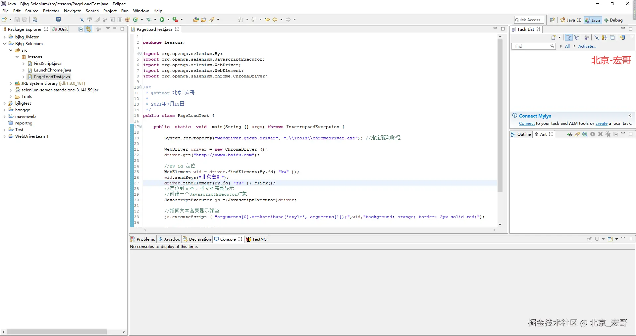Image resolution: width=636 pixels, height=336 pixels.
Task: Click the Debug bug icon in toolbar
Action: (149, 20)
